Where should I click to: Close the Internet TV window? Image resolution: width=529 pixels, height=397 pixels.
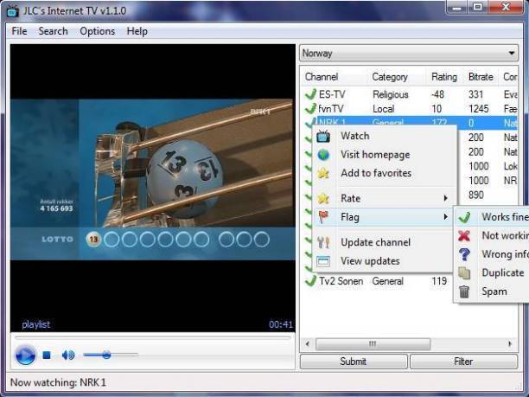tap(505, 8)
